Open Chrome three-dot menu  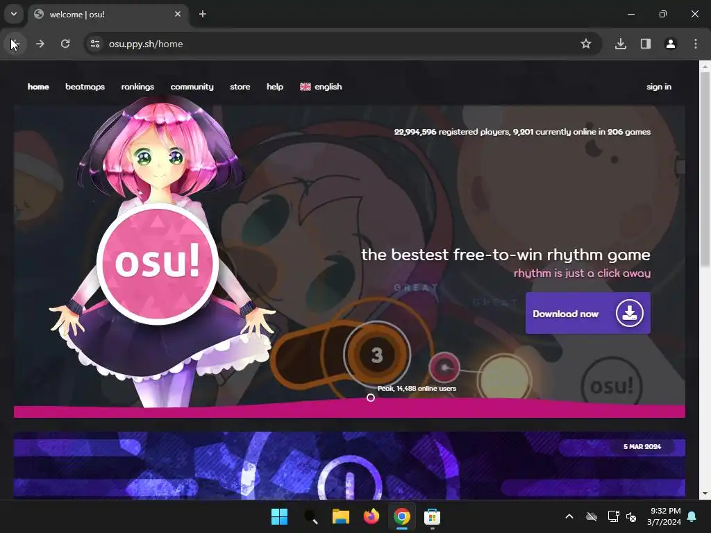tap(696, 44)
